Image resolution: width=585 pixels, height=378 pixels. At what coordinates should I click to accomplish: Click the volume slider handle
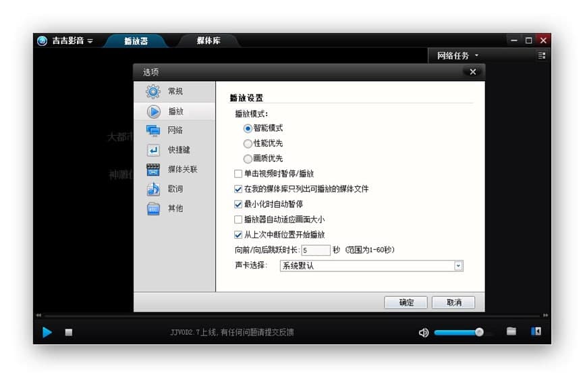[x=479, y=332]
